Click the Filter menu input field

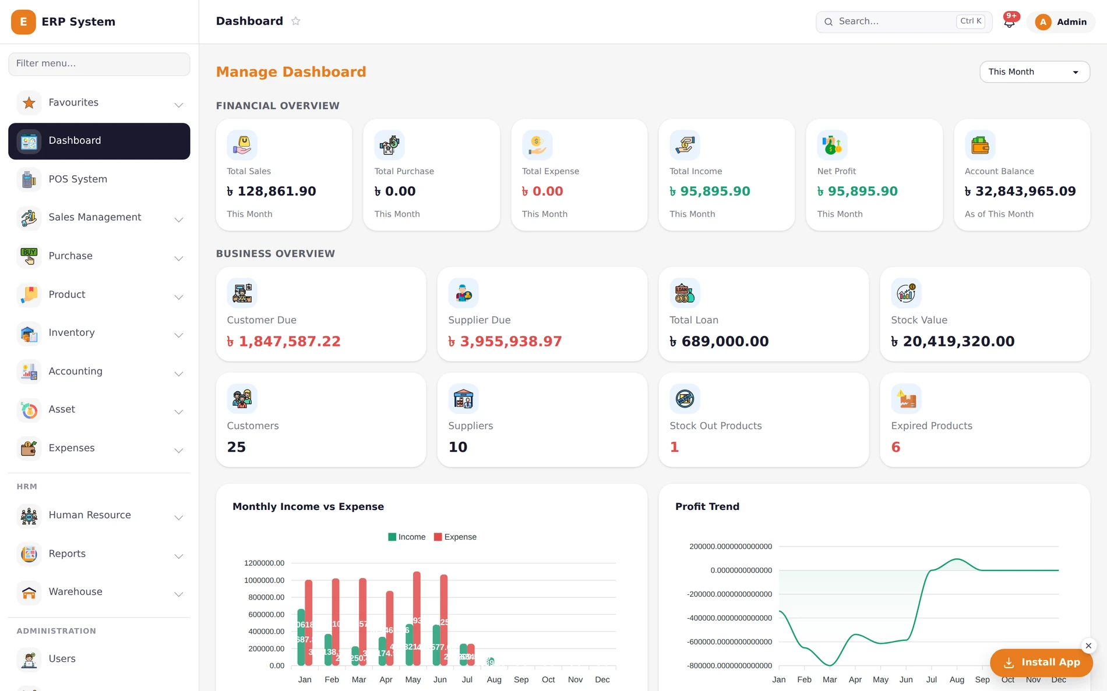pos(99,64)
